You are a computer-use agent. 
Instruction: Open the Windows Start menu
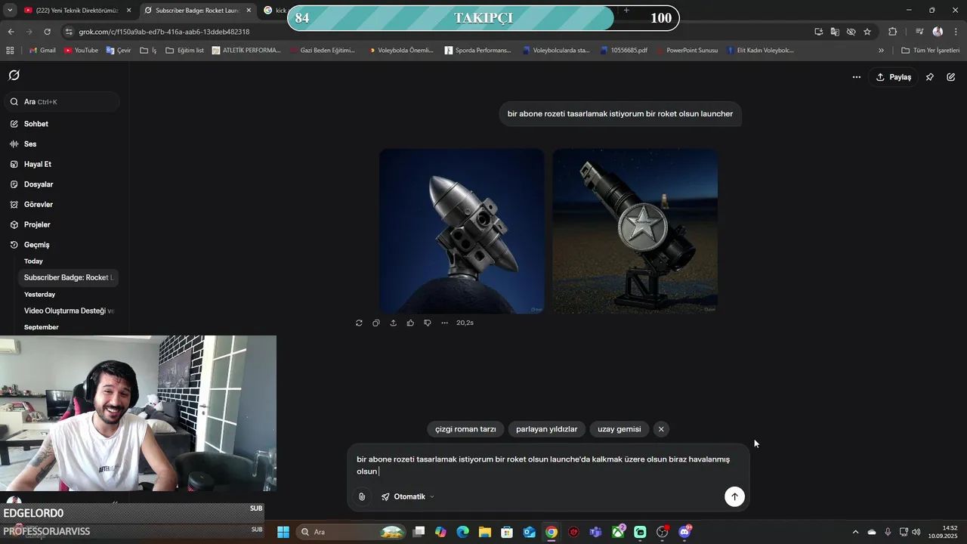[283, 532]
